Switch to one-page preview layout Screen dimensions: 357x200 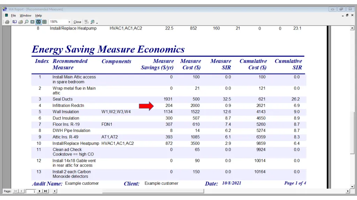(32, 22)
